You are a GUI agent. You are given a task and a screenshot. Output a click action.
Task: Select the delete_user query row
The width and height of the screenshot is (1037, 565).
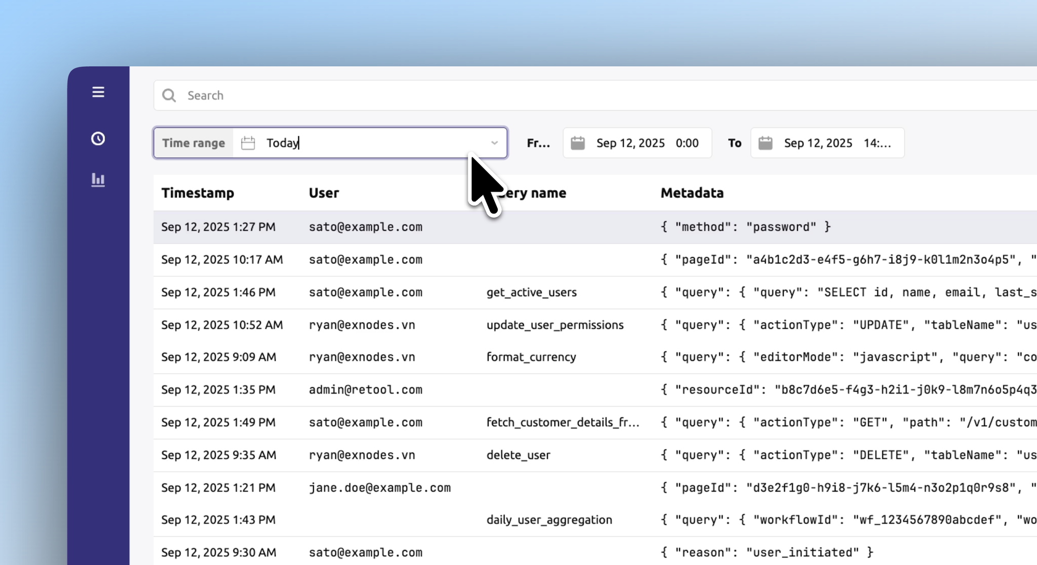point(518,455)
